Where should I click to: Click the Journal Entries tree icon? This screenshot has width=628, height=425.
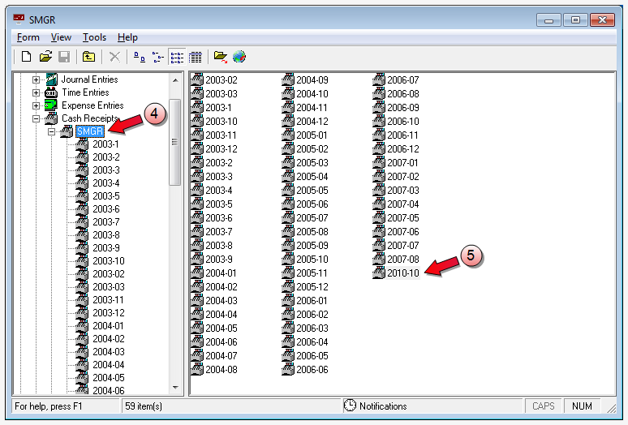[51, 79]
